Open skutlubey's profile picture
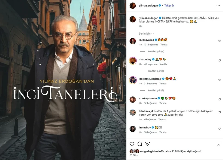223x160 pixels. point(133,61)
